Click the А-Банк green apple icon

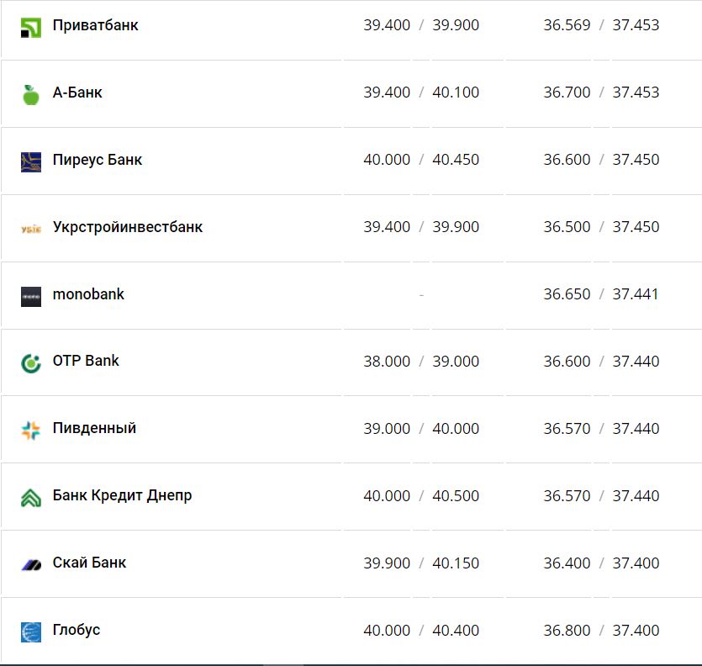point(31,94)
